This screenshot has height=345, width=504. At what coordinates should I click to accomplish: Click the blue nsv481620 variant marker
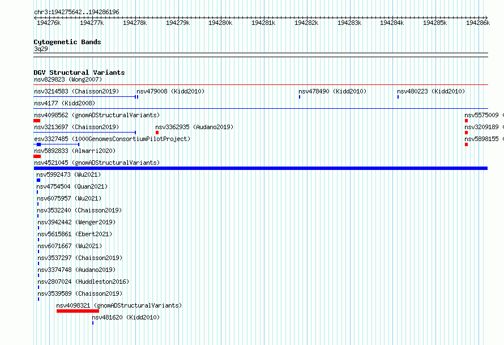93,323
